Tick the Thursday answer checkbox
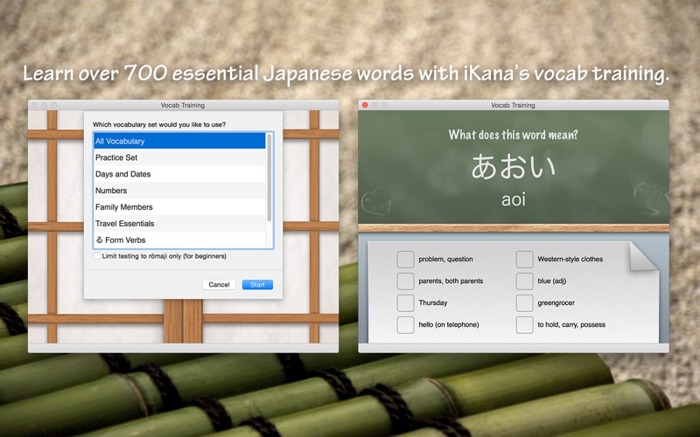700x437 pixels. click(x=405, y=302)
